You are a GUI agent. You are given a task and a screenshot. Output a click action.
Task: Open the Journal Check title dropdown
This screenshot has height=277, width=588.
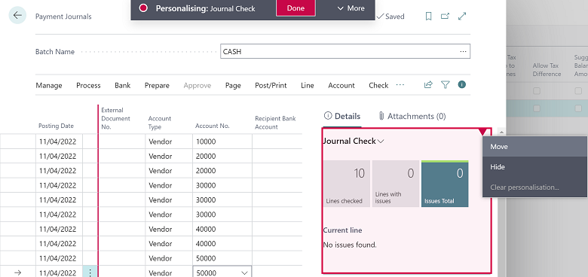(381, 141)
